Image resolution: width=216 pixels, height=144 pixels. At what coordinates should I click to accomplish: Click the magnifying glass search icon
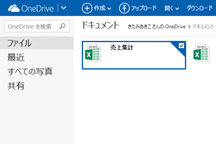(x=63, y=26)
